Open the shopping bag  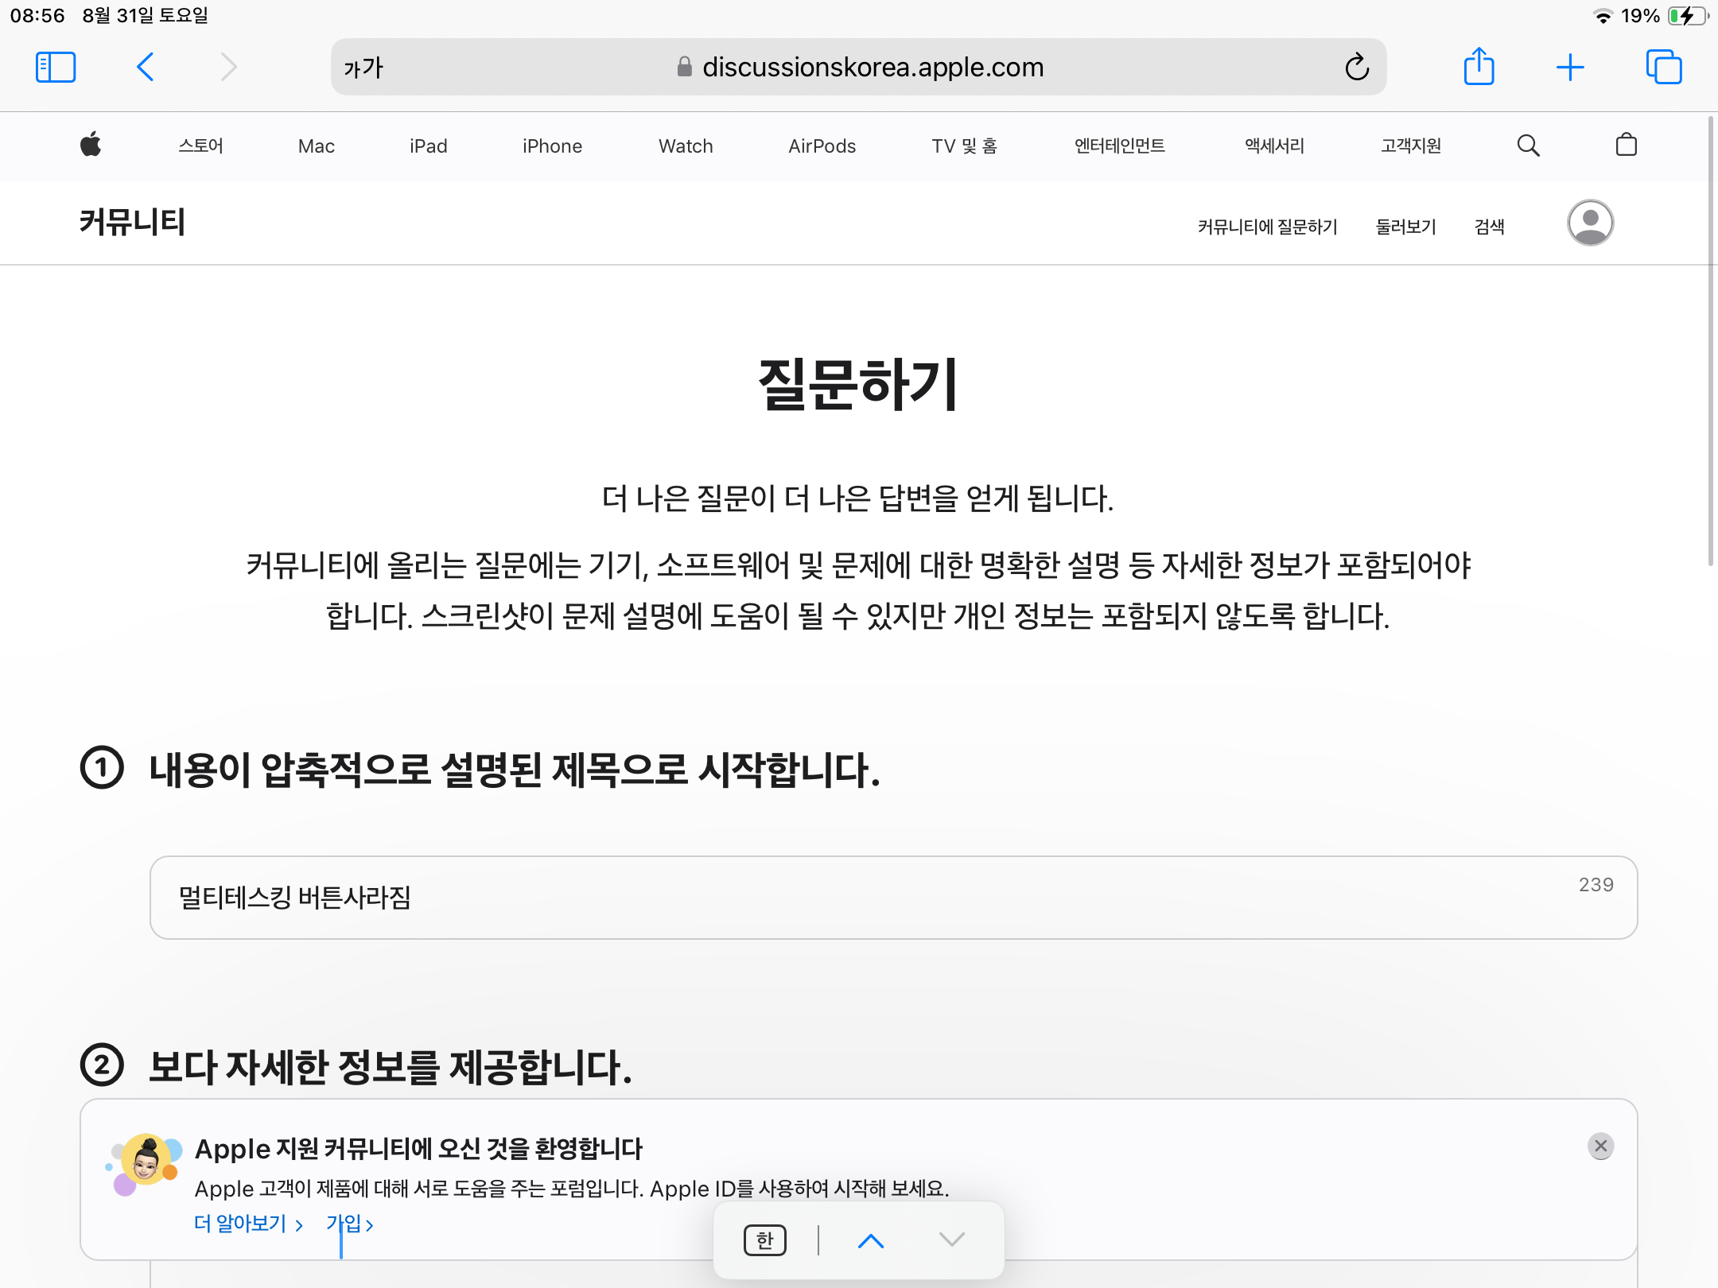pyautogui.click(x=1626, y=145)
